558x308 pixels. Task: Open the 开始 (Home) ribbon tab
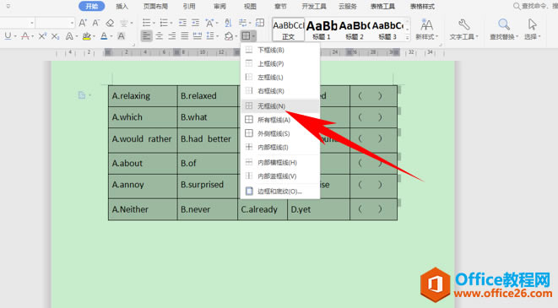(91, 6)
